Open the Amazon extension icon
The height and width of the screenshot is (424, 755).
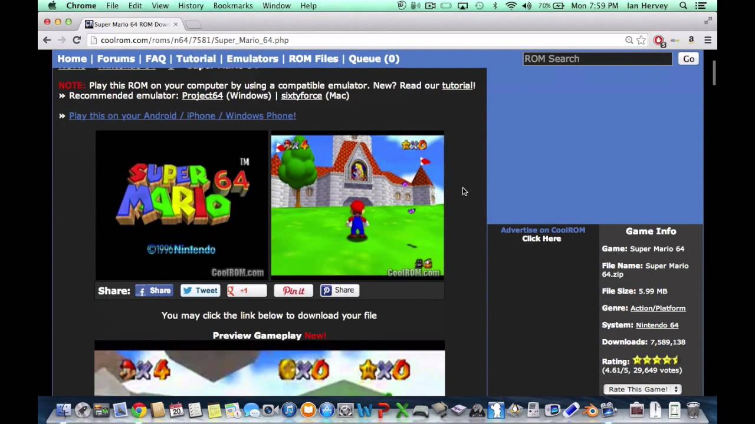tap(691, 40)
